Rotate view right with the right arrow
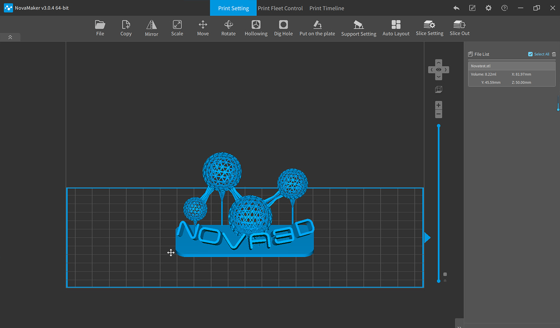Viewport: 560px width, 328px height. click(446, 70)
